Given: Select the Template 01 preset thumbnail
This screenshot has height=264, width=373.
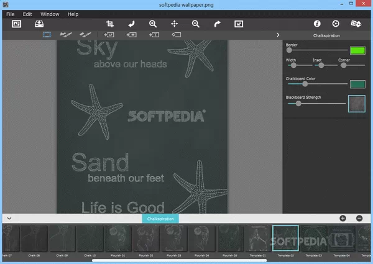Looking at the screenshot, I should 257,239.
